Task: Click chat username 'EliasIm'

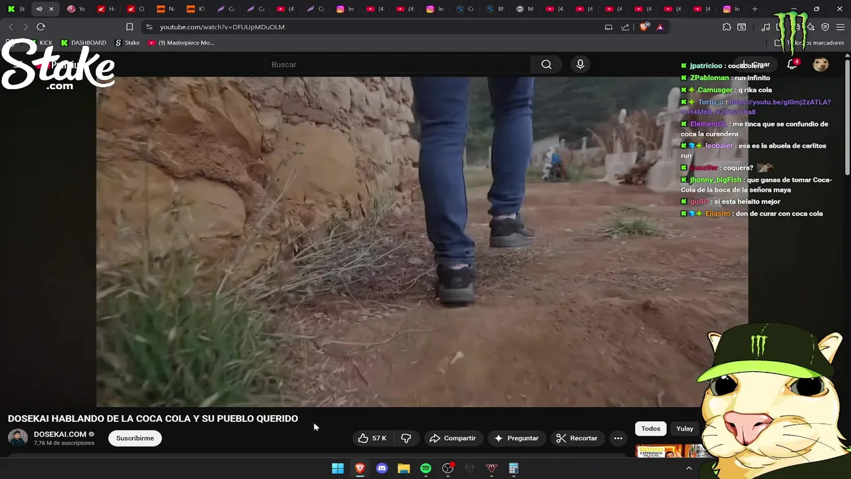Action: (x=717, y=214)
